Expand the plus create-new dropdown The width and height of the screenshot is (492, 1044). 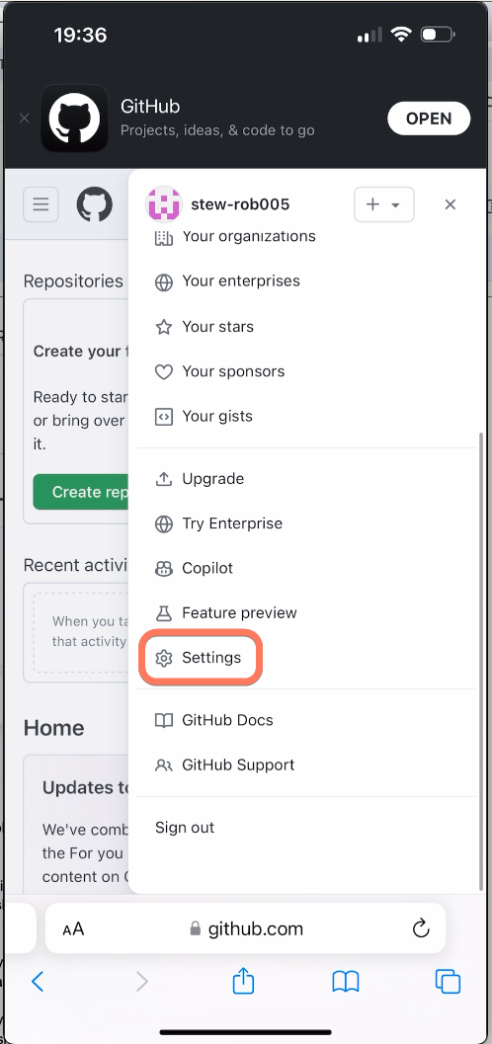click(x=384, y=204)
